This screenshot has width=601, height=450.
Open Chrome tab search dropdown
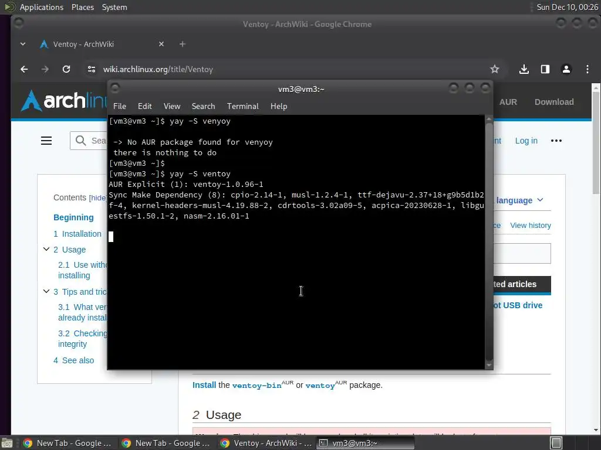pyautogui.click(x=23, y=44)
